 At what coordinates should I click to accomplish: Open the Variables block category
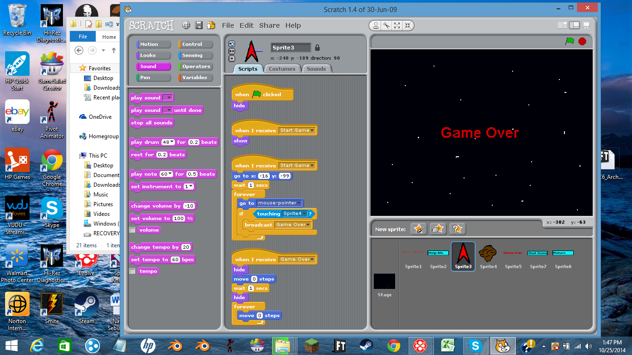195,78
